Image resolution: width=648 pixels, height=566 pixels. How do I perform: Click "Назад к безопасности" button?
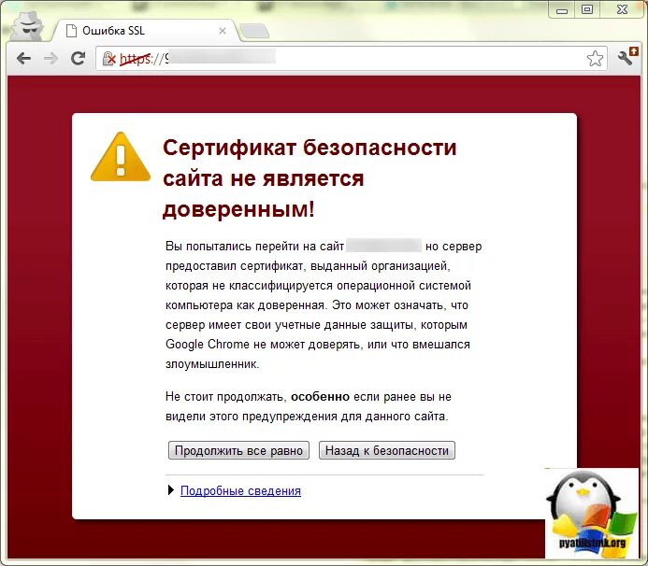pyautogui.click(x=387, y=450)
